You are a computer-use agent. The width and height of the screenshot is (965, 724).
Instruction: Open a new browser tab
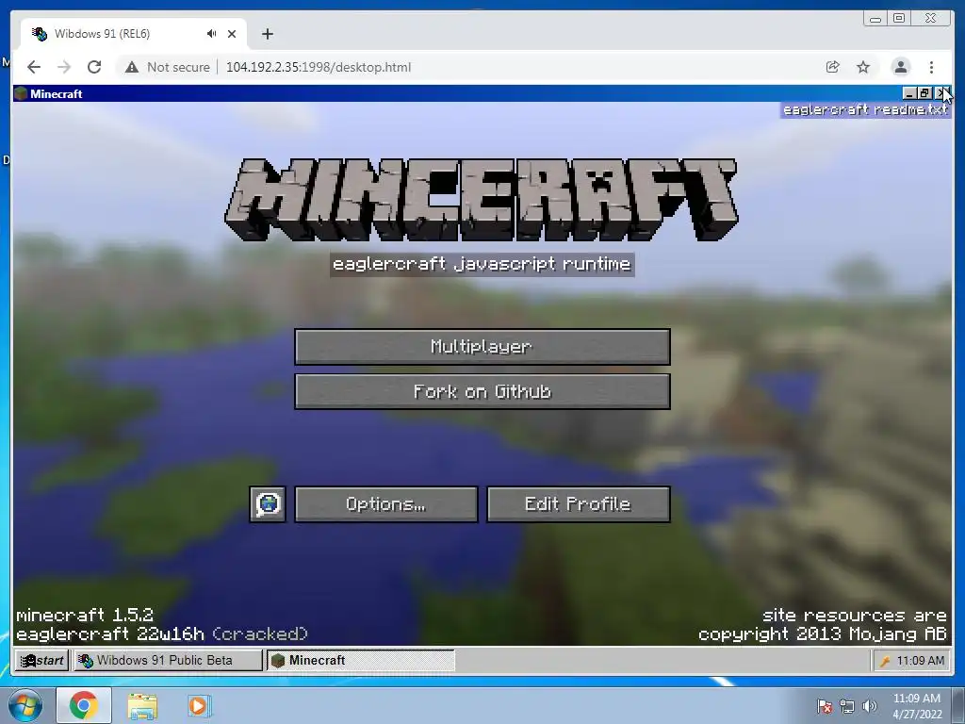(x=267, y=34)
